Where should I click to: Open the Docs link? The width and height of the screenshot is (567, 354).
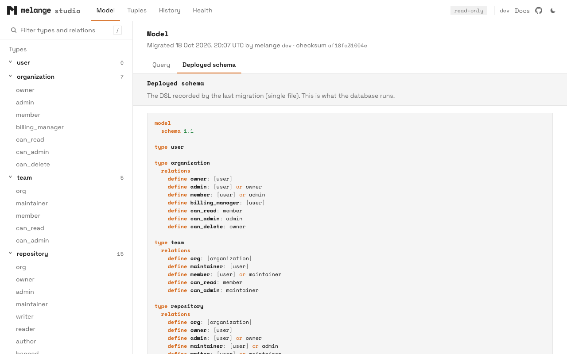tap(522, 11)
